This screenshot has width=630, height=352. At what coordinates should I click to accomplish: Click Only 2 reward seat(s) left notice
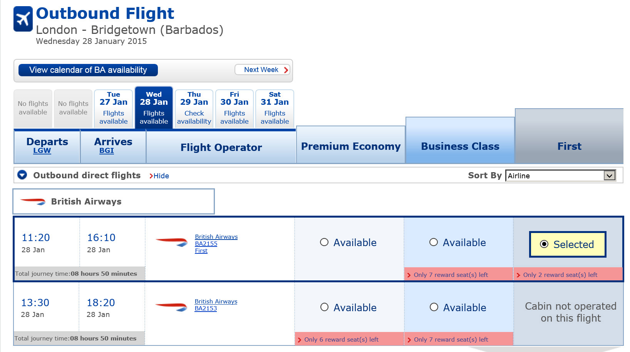(x=560, y=275)
